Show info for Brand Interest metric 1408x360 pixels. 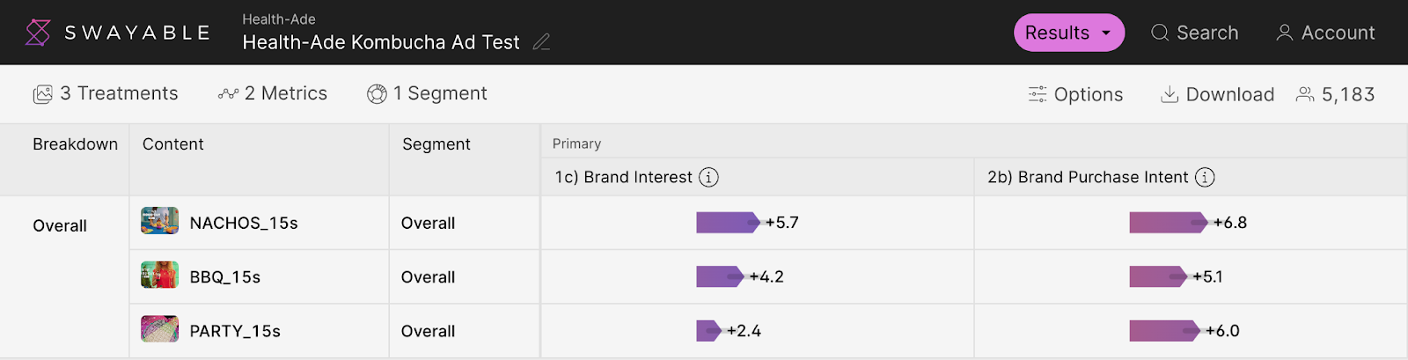click(x=708, y=177)
